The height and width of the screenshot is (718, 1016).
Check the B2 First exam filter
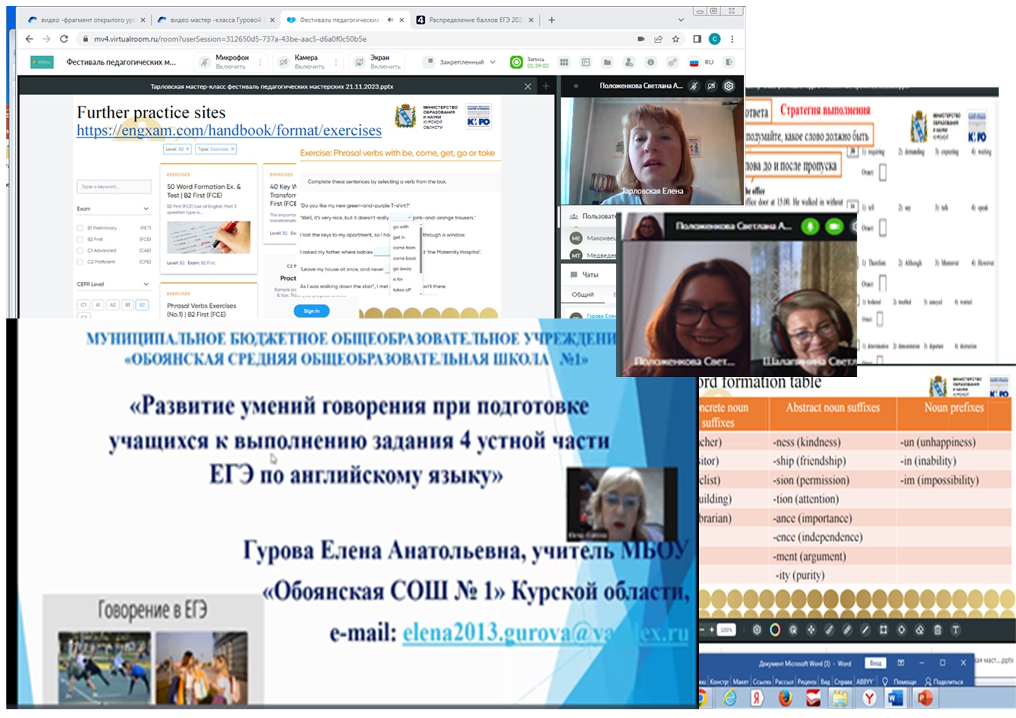tap(81, 239)
